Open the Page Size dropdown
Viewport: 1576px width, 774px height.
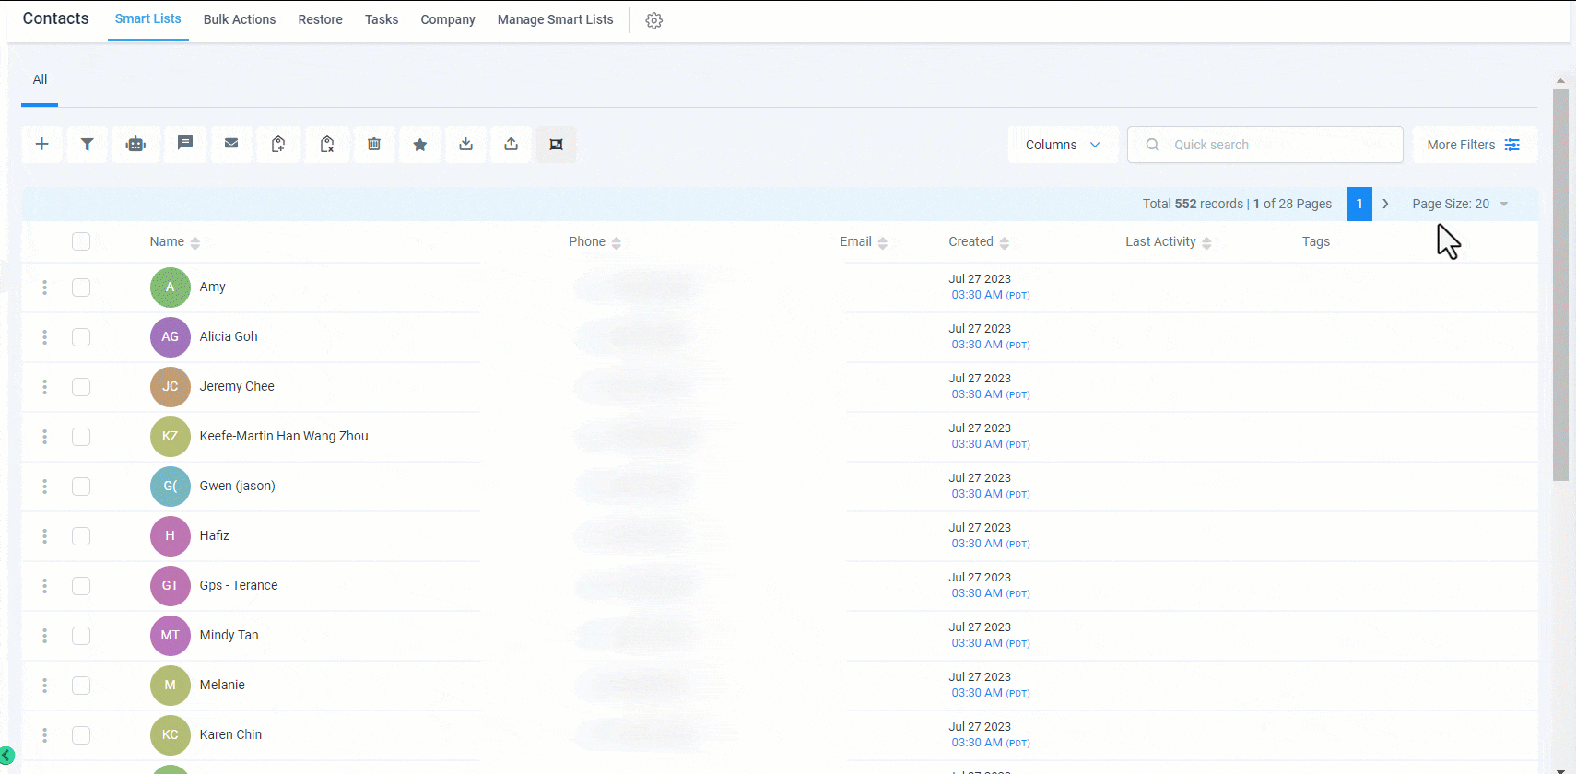pos(1459,204)
